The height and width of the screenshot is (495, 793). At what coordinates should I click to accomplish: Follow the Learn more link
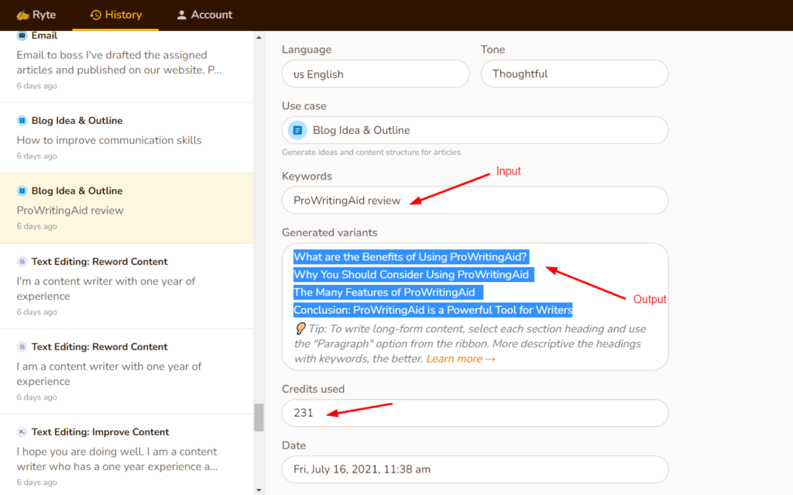pyautogui.click(x=460, y=359)
